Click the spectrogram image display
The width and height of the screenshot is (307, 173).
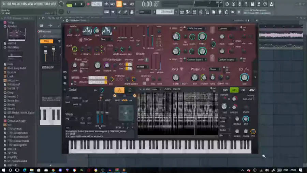click(178, 114)
